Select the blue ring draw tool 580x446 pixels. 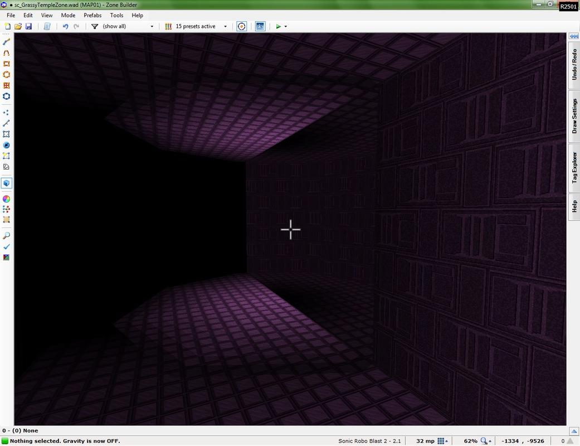coord(6,96)
